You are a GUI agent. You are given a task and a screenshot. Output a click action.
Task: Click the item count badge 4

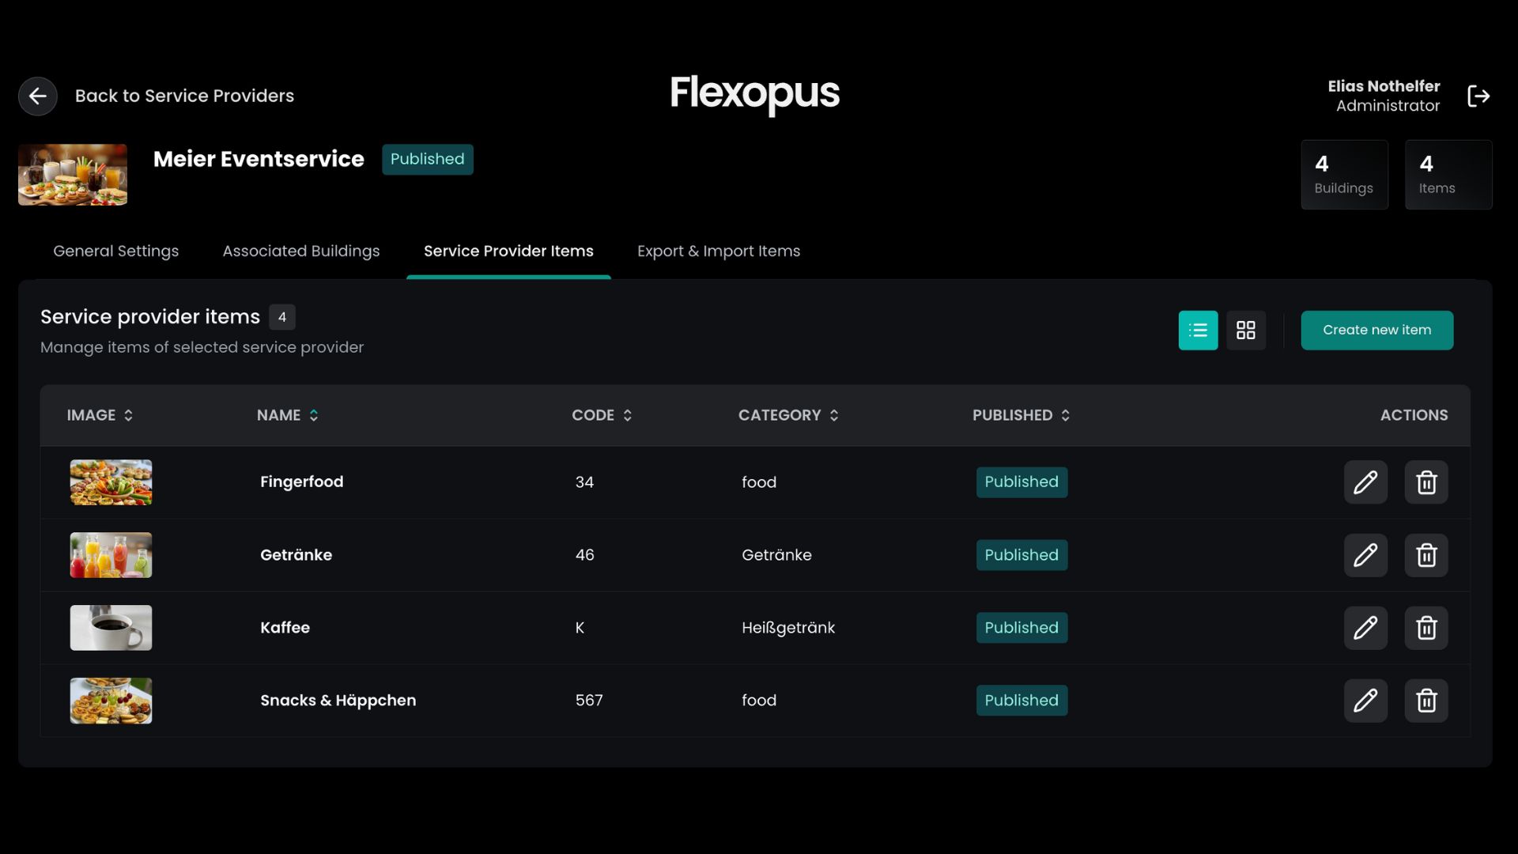(x=282, y=317)
